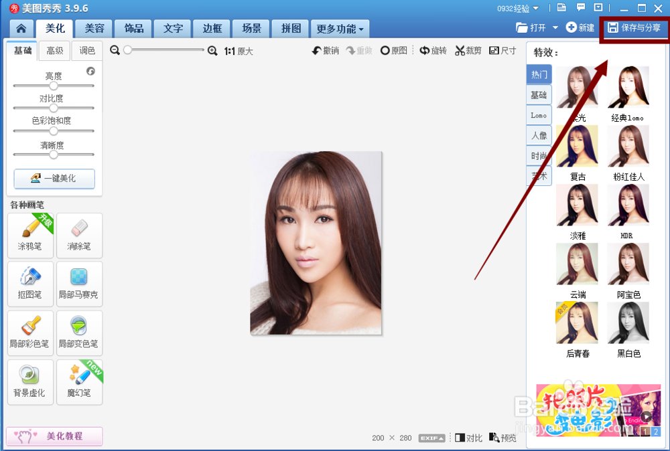
Task: Select the 涂鸦笔 doodle pen tool
Action: coord(29,236)
